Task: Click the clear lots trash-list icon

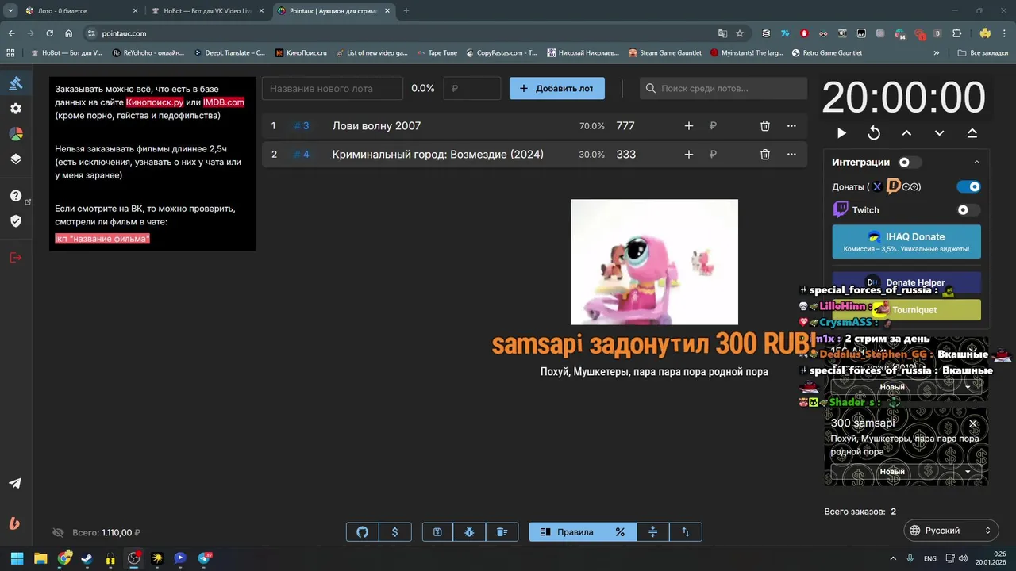Action: coord(502,532)
